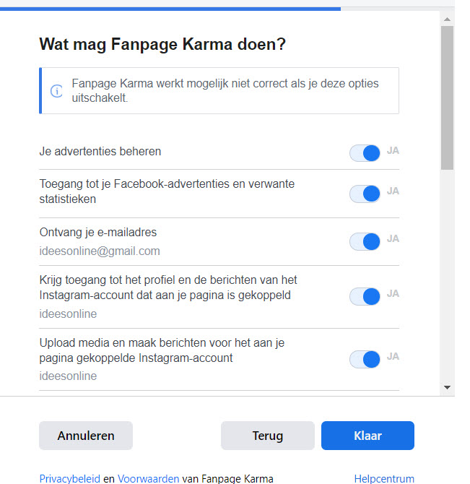The width and height of the screenshot is (470, 484).
Task: Confirm permissions with the Klaar button
Action: pos(367,436)
